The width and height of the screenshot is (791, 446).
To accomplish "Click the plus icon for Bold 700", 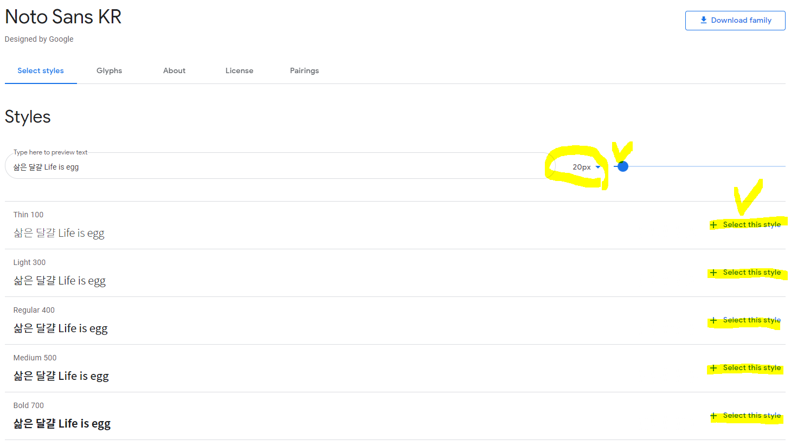I will 713,416.
